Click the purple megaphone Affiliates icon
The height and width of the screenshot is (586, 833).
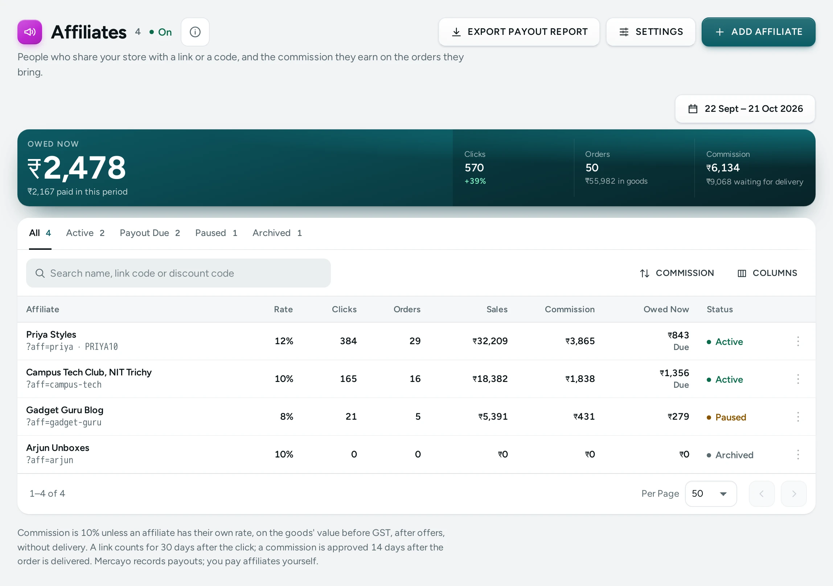point(30,32)
